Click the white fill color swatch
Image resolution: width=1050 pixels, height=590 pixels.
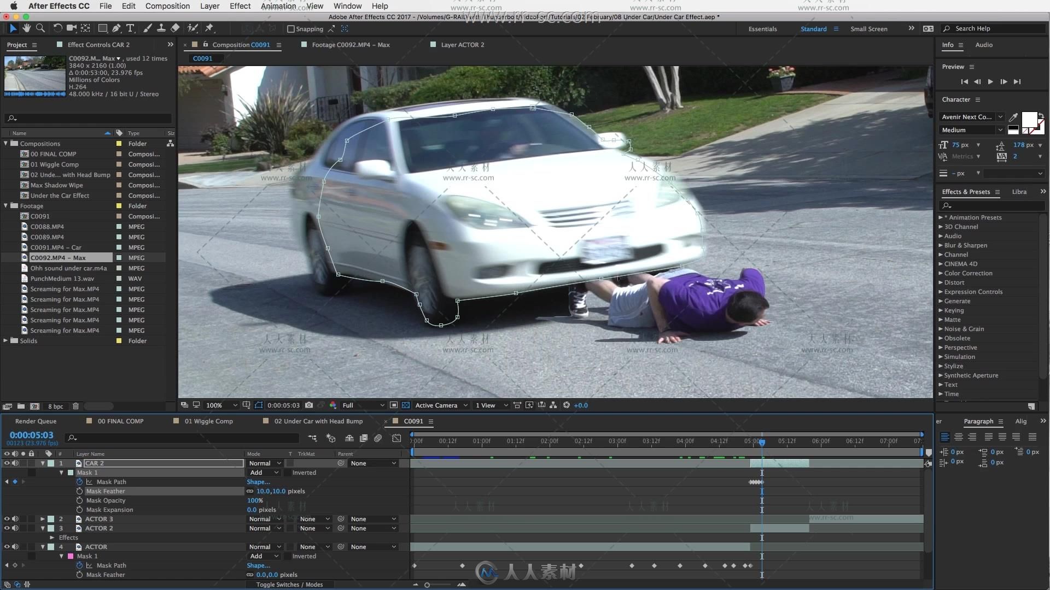[x=1029, y=120]
